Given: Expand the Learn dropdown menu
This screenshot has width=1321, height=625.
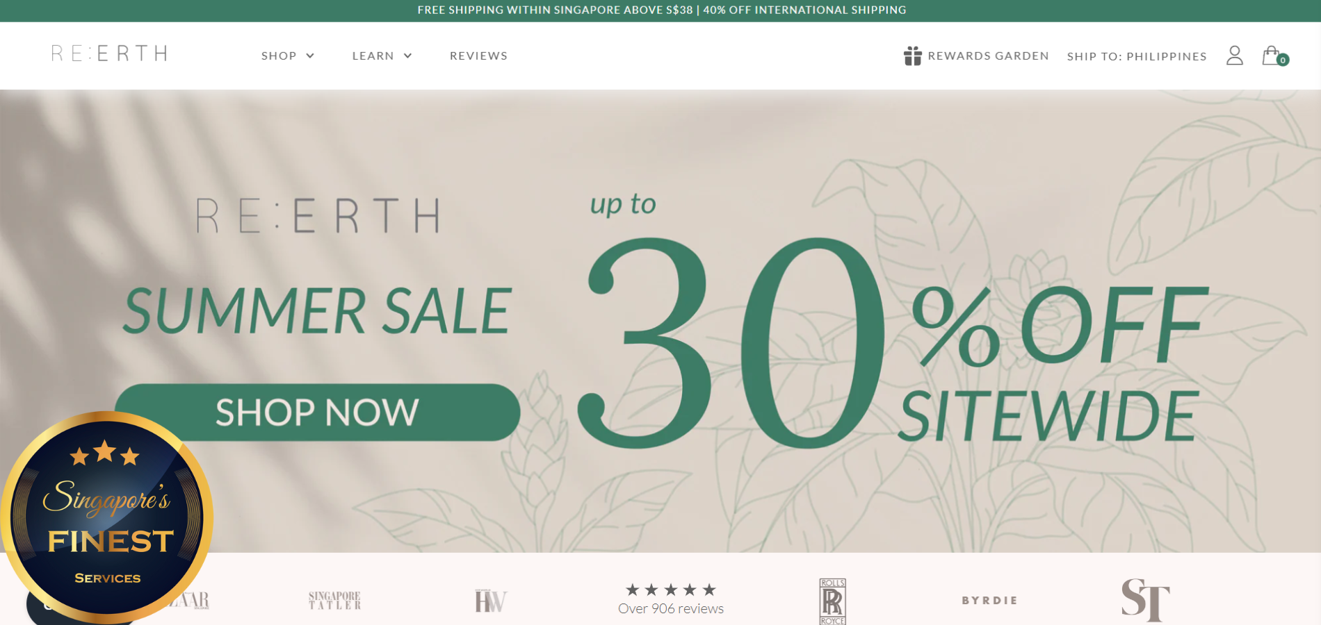Looking at the screenshot, I should (382, 56).
